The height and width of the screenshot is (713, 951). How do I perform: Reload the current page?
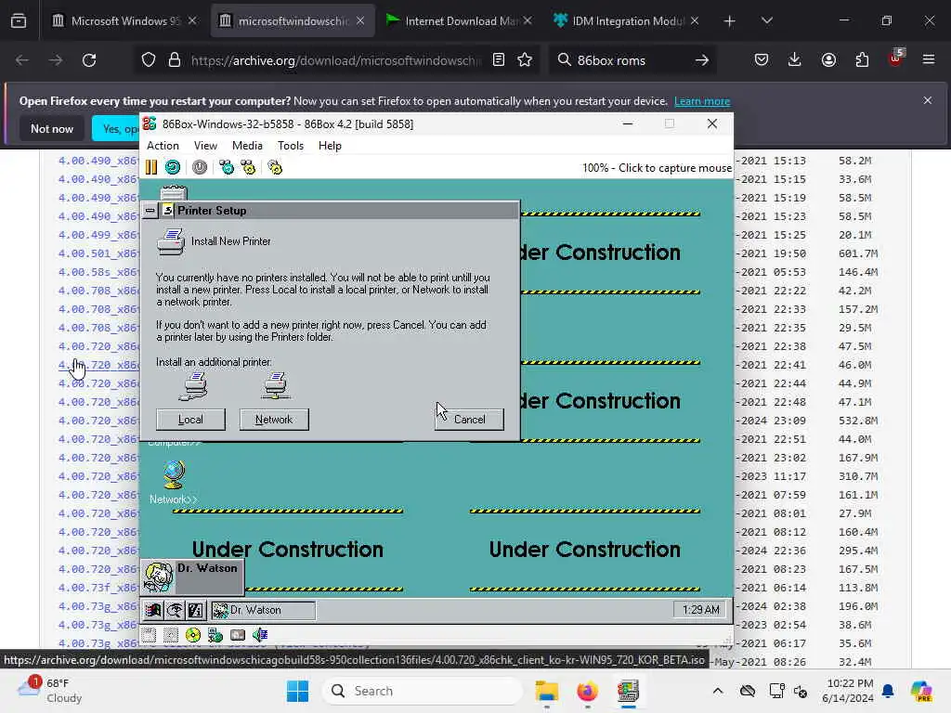[x=89, y=60]
